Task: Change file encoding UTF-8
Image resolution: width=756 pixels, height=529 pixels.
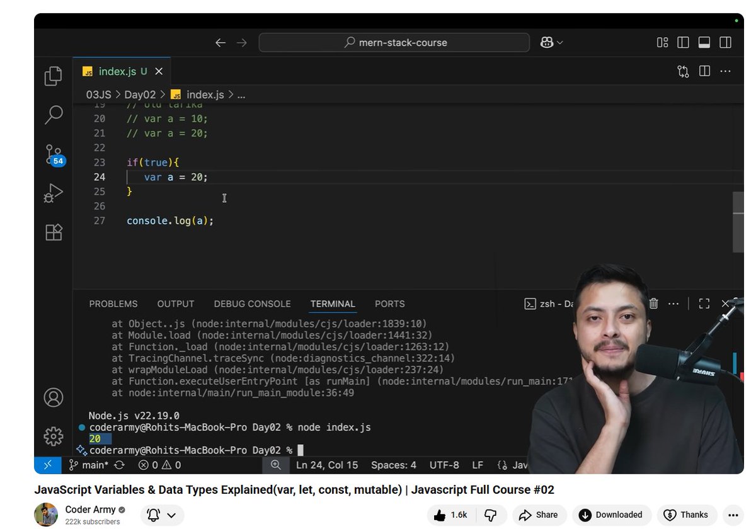Action: click(444, 465)
